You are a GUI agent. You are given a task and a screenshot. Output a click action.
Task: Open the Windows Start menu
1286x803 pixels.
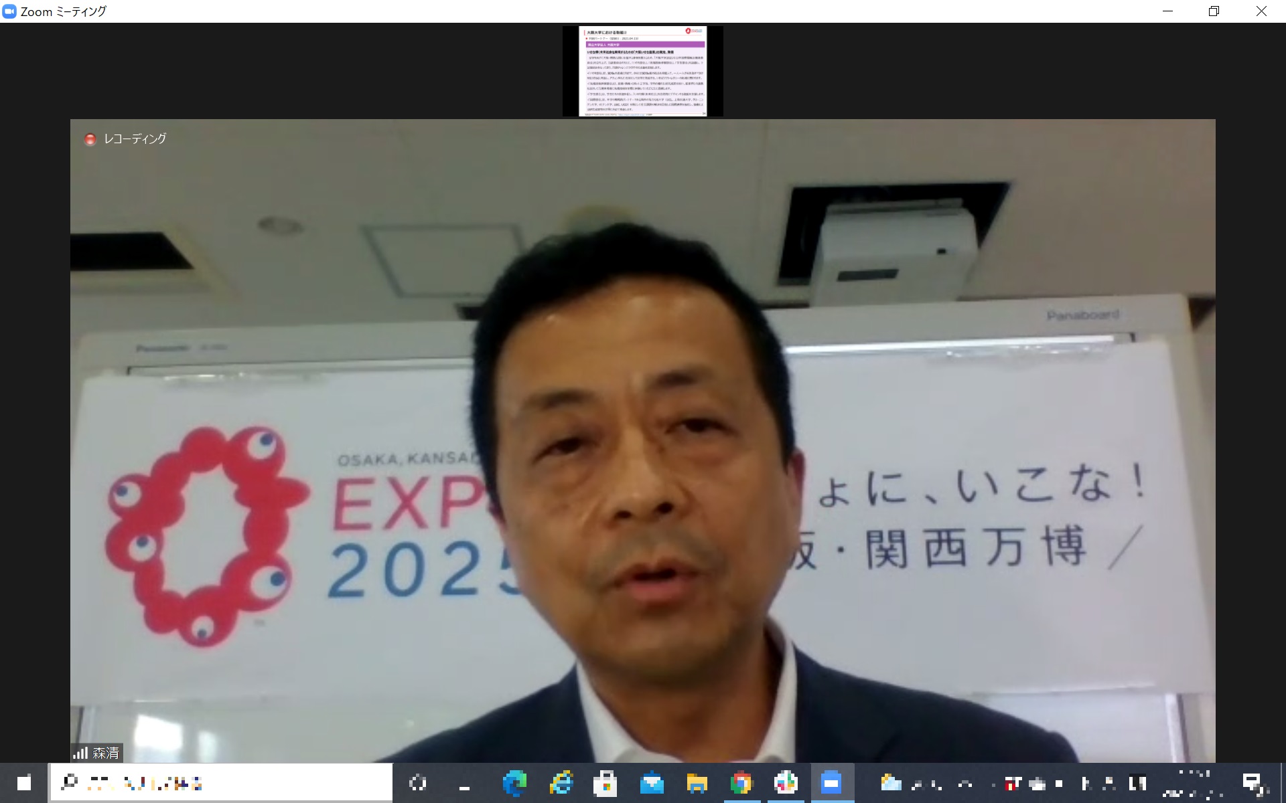pyautogui.click(x=24, y=782)
